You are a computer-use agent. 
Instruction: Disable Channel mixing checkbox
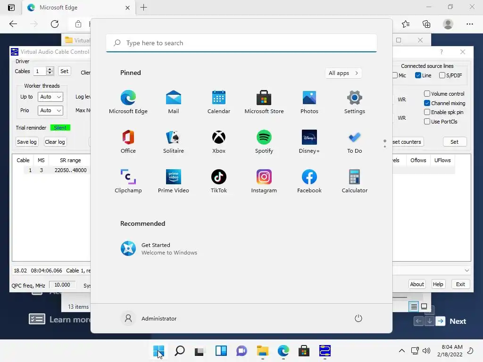coord(427,103)
